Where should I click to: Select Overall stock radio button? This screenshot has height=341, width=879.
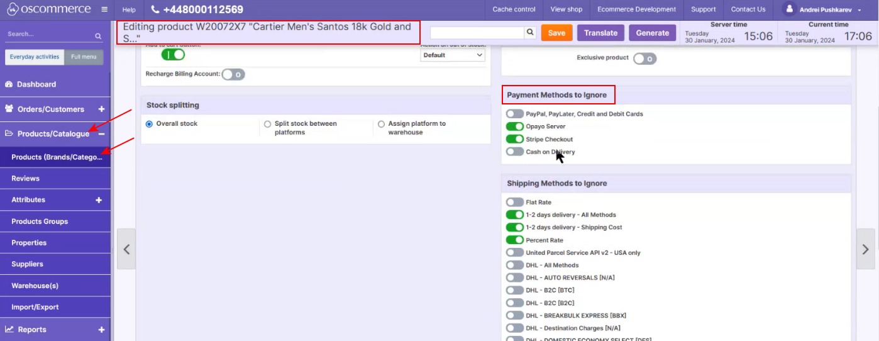[x=149, y=124]
